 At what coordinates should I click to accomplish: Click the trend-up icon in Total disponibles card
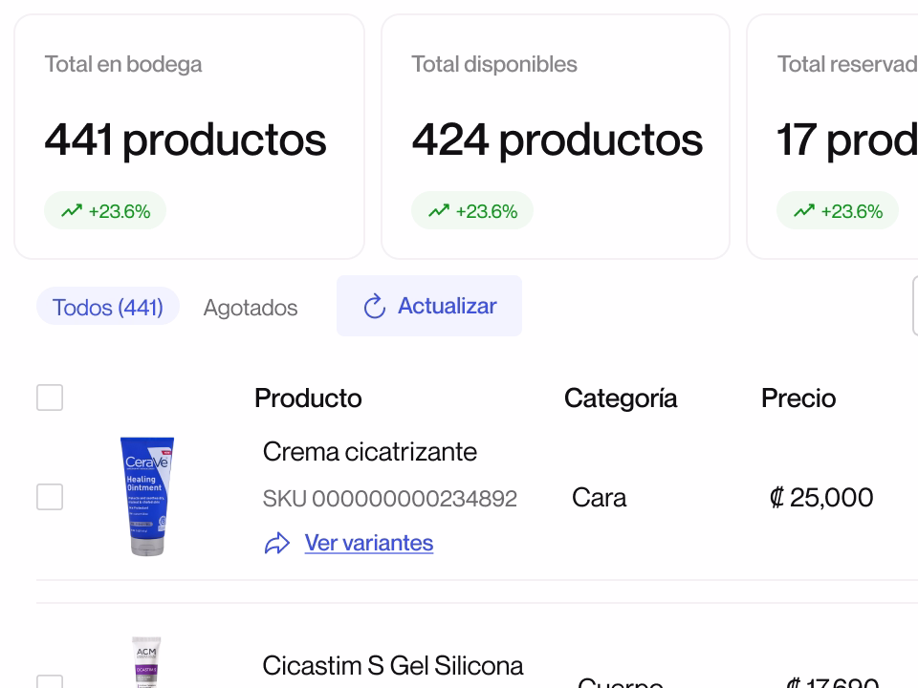(439, 211)
